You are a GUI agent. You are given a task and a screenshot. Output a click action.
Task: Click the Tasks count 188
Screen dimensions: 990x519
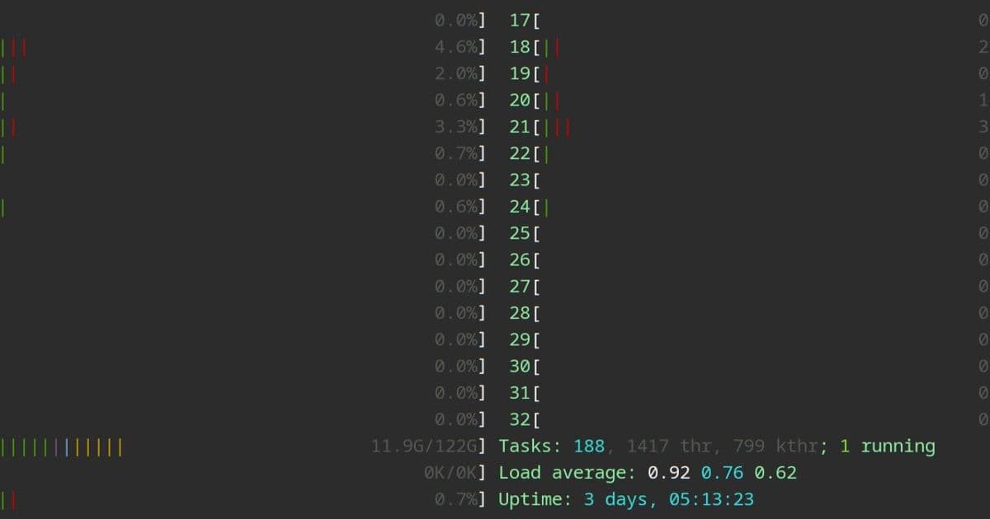(588, 447)
